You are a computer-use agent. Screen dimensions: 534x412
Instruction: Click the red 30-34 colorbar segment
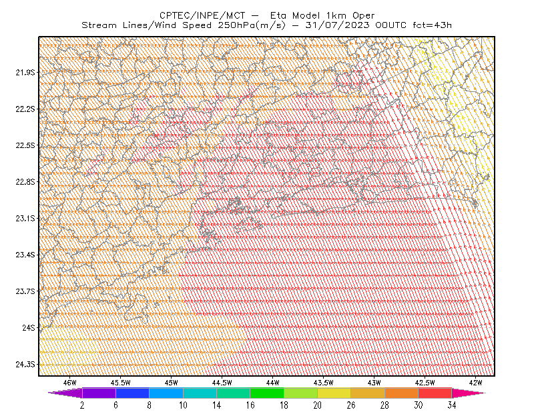click(x=435, y=393)
